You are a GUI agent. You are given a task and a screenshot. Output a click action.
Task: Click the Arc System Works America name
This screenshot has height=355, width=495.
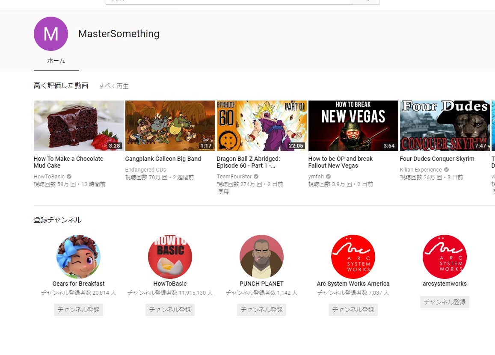click(x=353, y=284)
